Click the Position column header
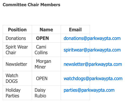The height and width of the screenshot is (102, 125). [x=17, y=30]
